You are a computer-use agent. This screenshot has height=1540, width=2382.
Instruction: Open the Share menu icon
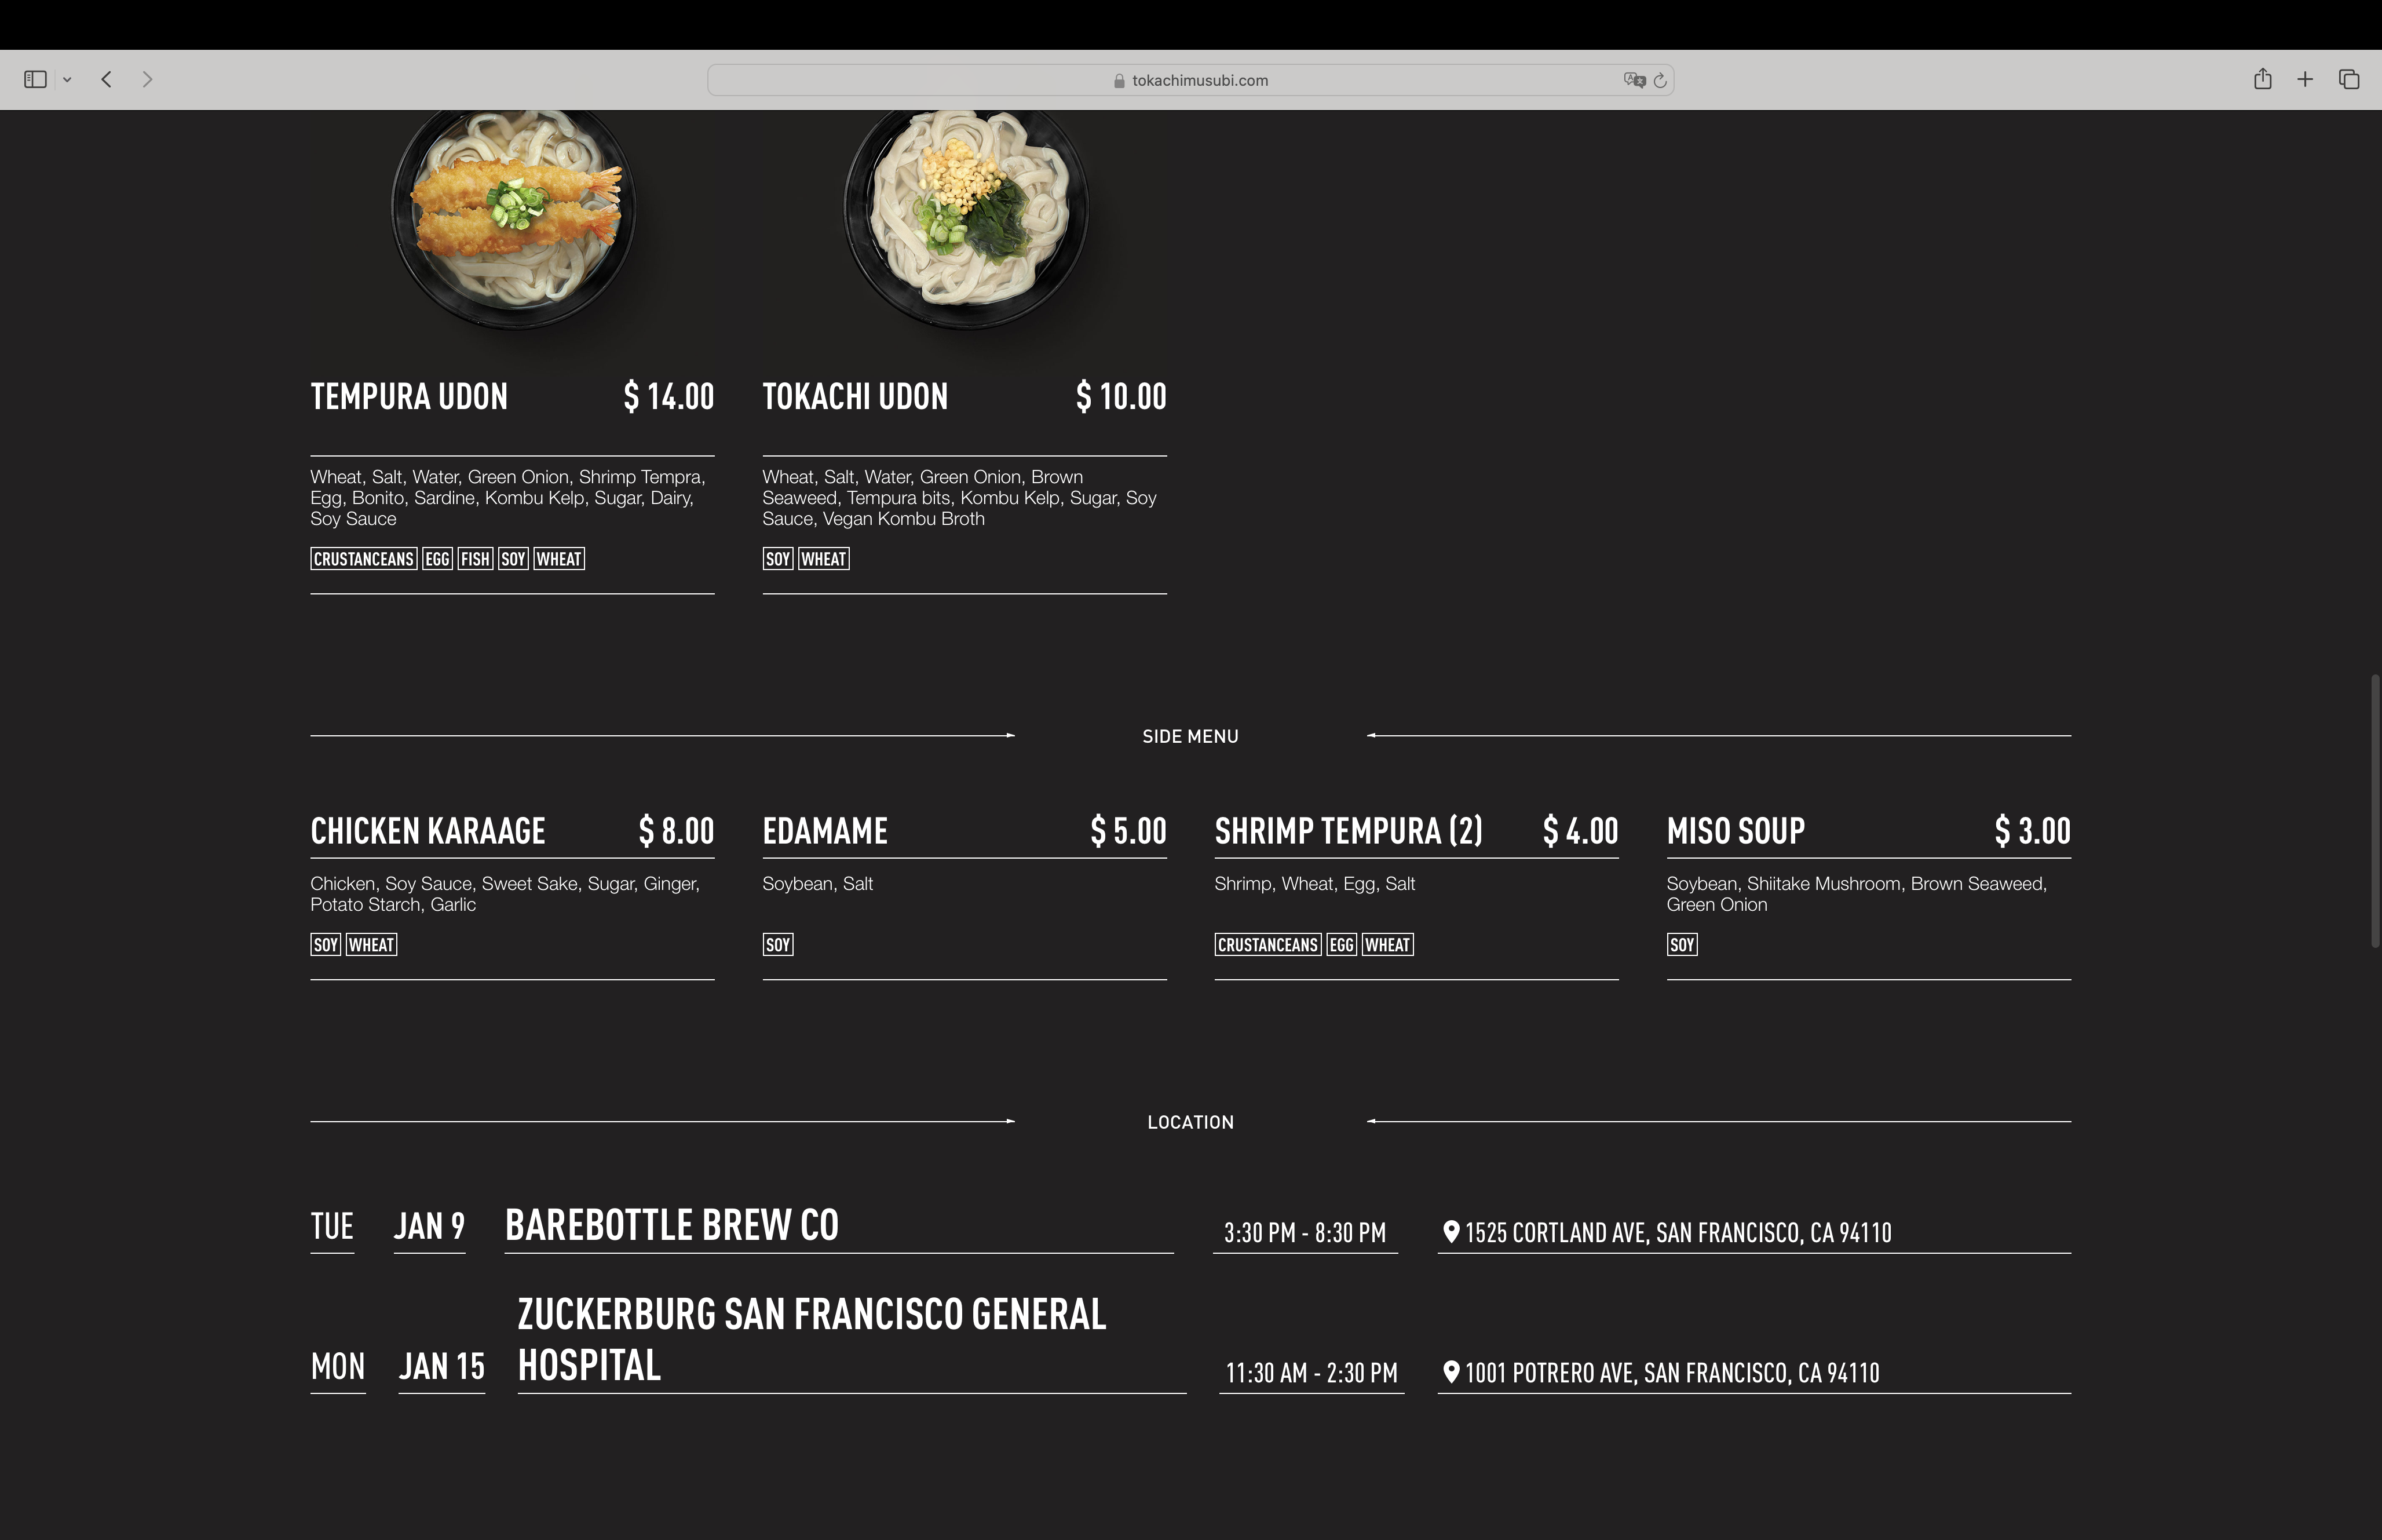[x=2263, y=79]
